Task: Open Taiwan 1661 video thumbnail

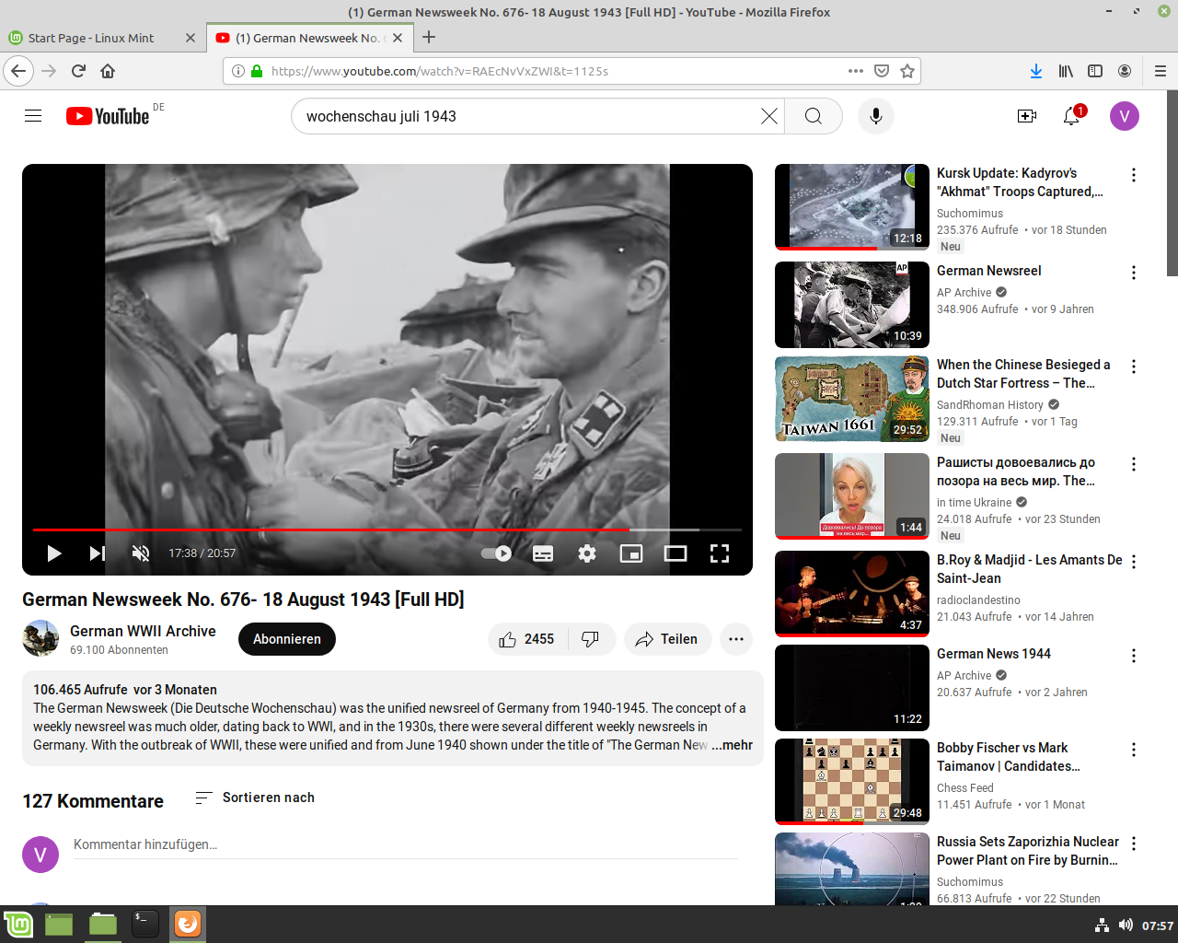Action: coord(852,399)
